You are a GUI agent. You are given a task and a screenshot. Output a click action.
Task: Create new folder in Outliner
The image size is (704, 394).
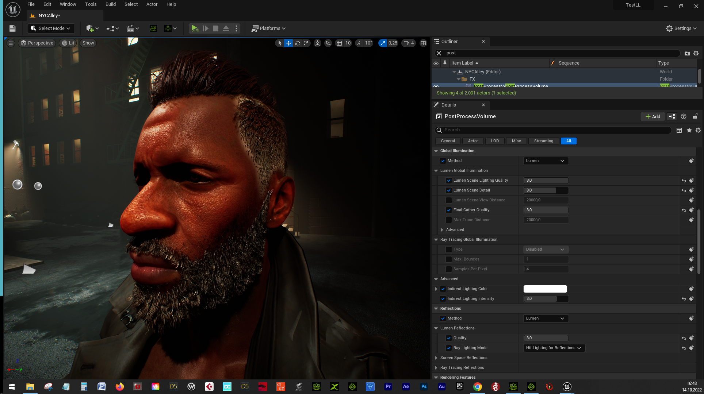click(x=687, y=53)
